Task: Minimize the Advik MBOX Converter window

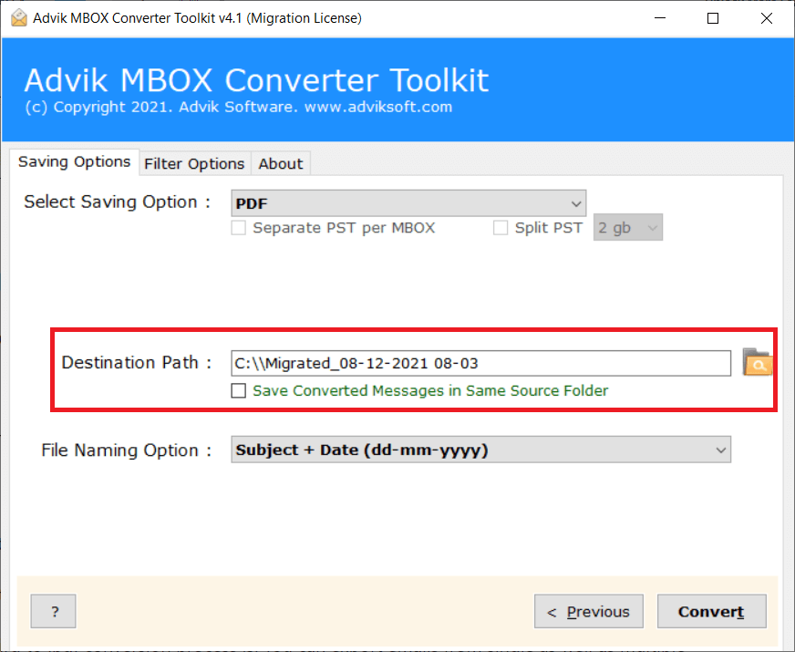Action: pyautogui.click(x=660, y=18)
